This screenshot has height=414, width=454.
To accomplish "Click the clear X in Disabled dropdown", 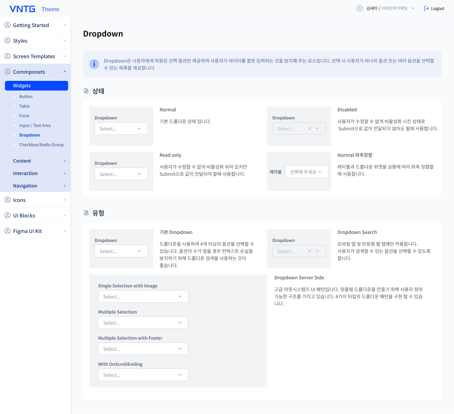I will (309, 128).
